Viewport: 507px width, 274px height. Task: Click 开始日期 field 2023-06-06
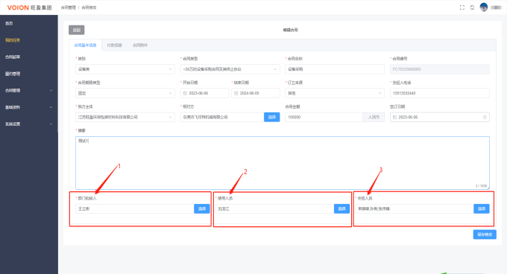(204, 93)
